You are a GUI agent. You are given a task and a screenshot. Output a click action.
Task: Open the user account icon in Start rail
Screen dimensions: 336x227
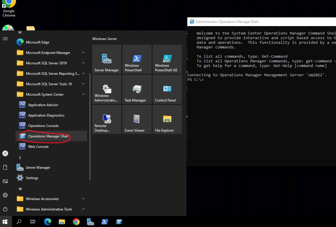coord(5,153)
